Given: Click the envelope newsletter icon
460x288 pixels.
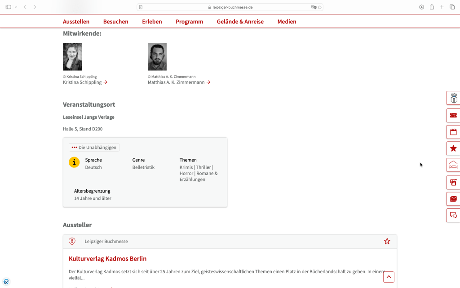Looking at the screenshot, I should [453, 198].
